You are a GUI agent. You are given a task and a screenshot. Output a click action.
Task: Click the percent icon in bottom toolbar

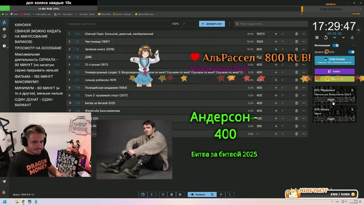212,194
